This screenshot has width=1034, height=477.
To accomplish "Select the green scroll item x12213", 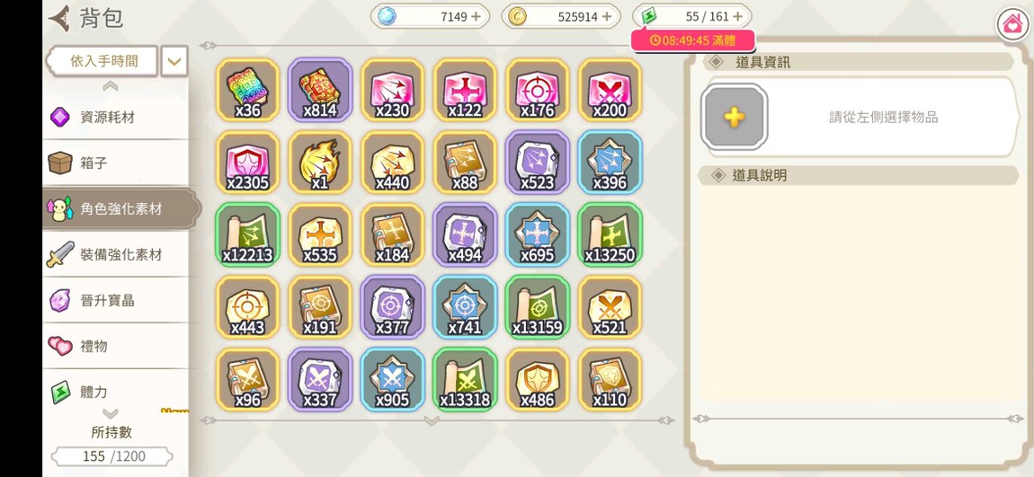I will [x=247, y=234].
